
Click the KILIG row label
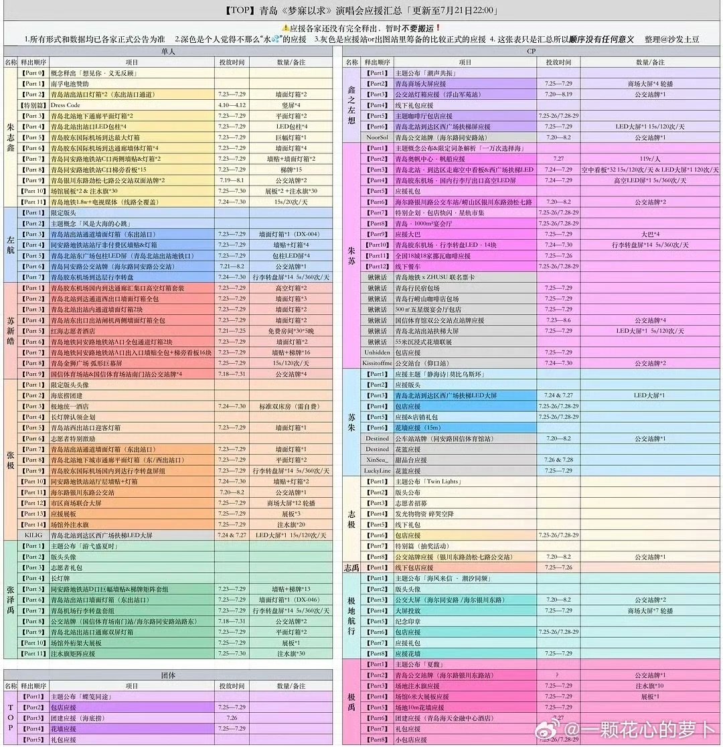pos(33,535)
